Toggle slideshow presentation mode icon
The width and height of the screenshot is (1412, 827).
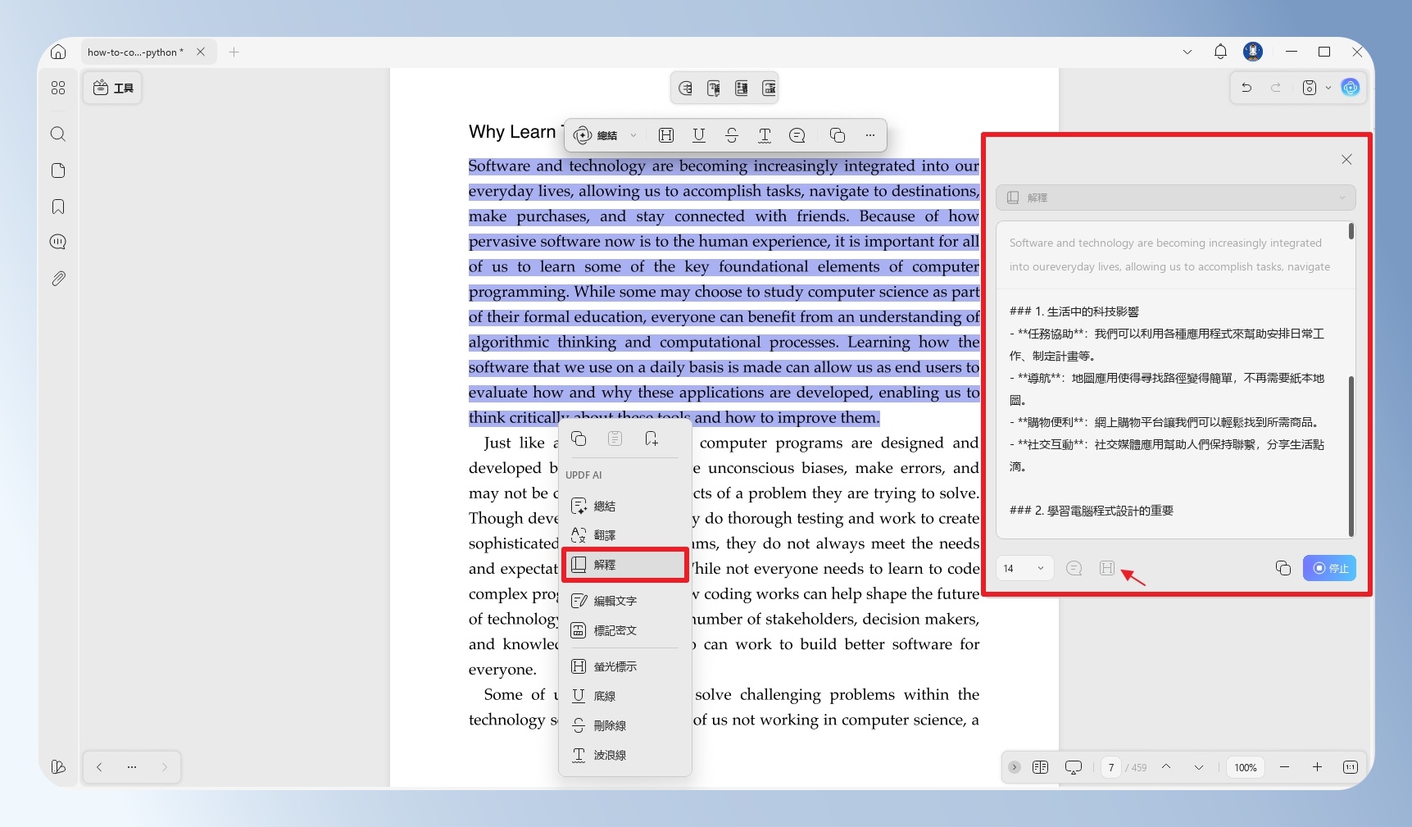pyautogui.click(x=1074, y=767)
